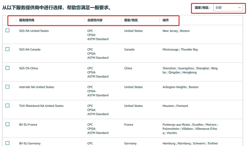The height and width of the screenshot is (146, 247).
Task: Click the cities cell New Jersey ; Boston
Action: tap(176, 31)
